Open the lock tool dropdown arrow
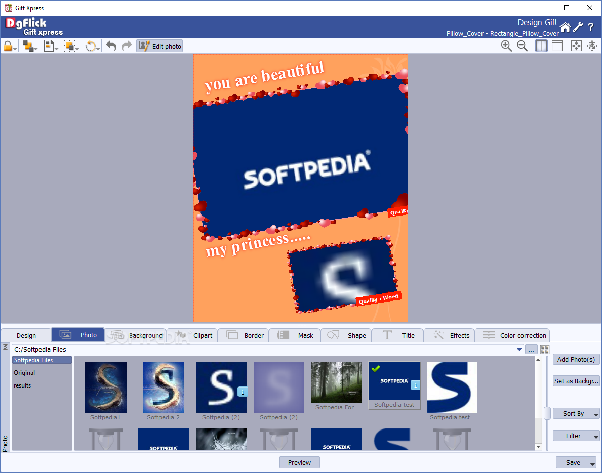Image resolution: width=602 pixels, height=473 pixels. click(15, 49)
